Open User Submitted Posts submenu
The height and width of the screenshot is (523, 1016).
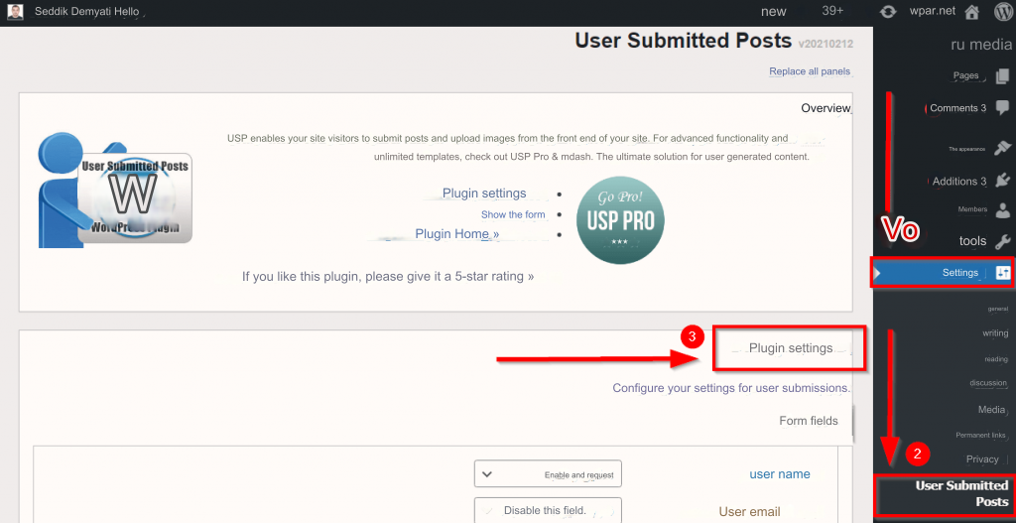(961, 494)
